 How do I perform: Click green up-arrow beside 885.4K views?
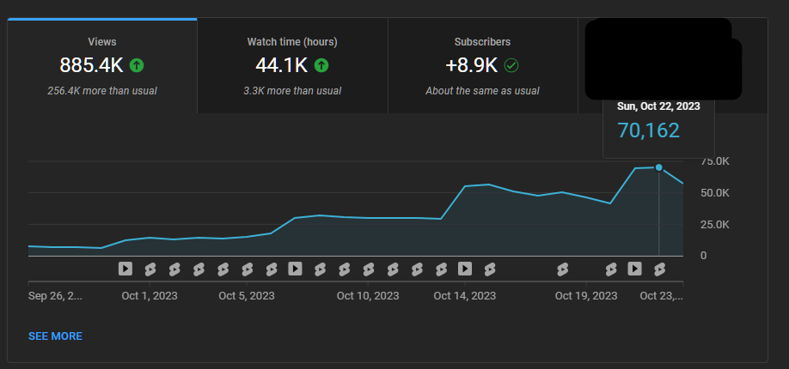[137, 64]
